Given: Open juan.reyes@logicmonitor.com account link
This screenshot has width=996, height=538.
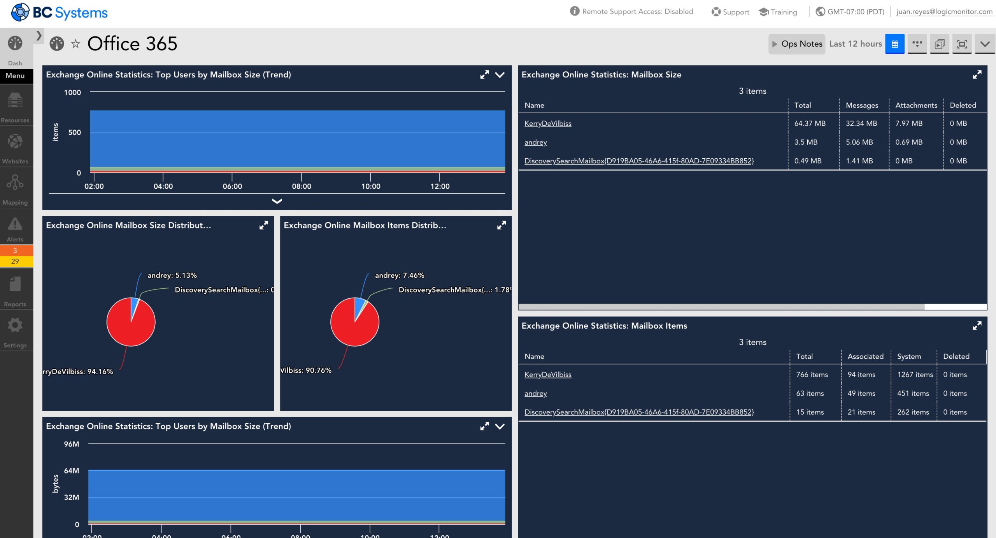Looking at the screenshot, I should [x=945, y=12].
